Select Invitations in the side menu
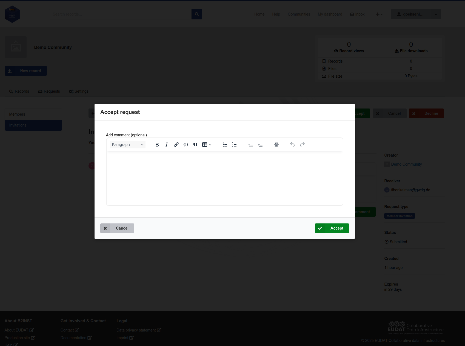The width and height of the screenshot is (465, 346). click(x=33, y=125)
